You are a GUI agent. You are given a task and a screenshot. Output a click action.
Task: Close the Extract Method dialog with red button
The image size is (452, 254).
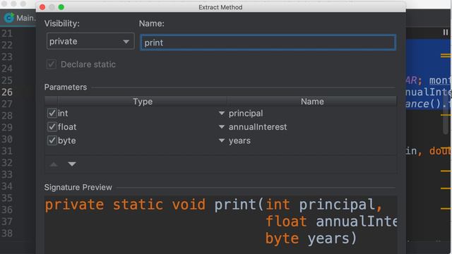tap(42, 7)
